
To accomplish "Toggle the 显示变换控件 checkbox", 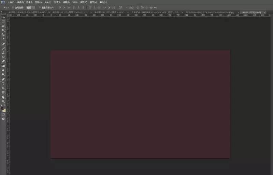I will coord(40,7).
